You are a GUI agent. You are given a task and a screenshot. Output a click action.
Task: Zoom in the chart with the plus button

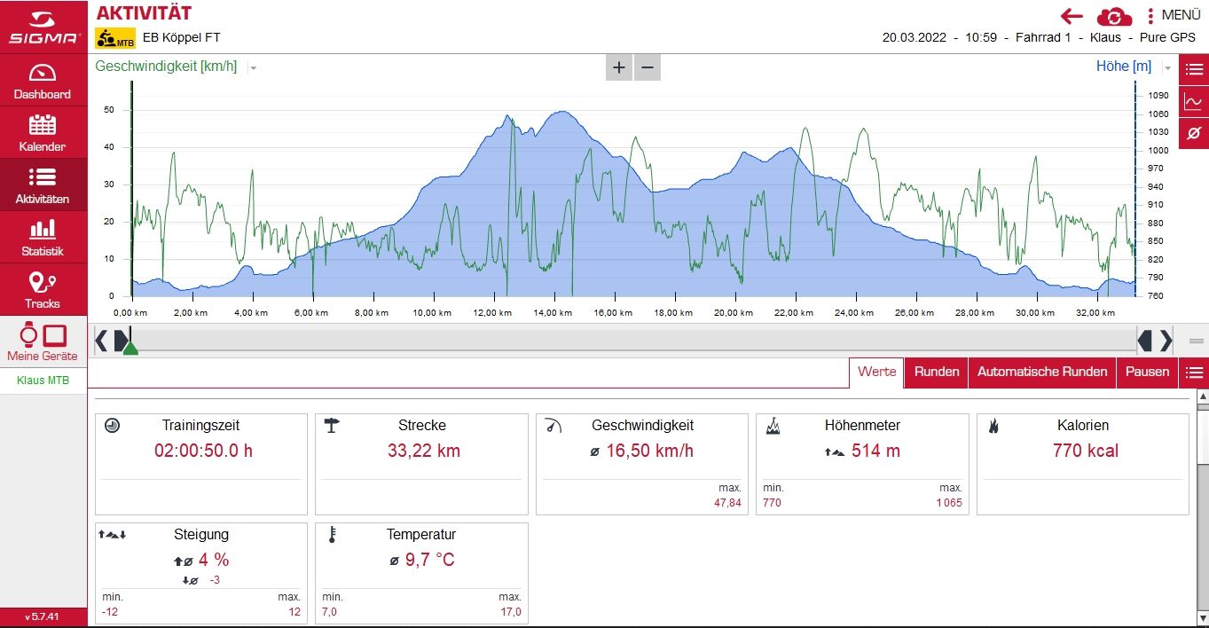point(618,67)
